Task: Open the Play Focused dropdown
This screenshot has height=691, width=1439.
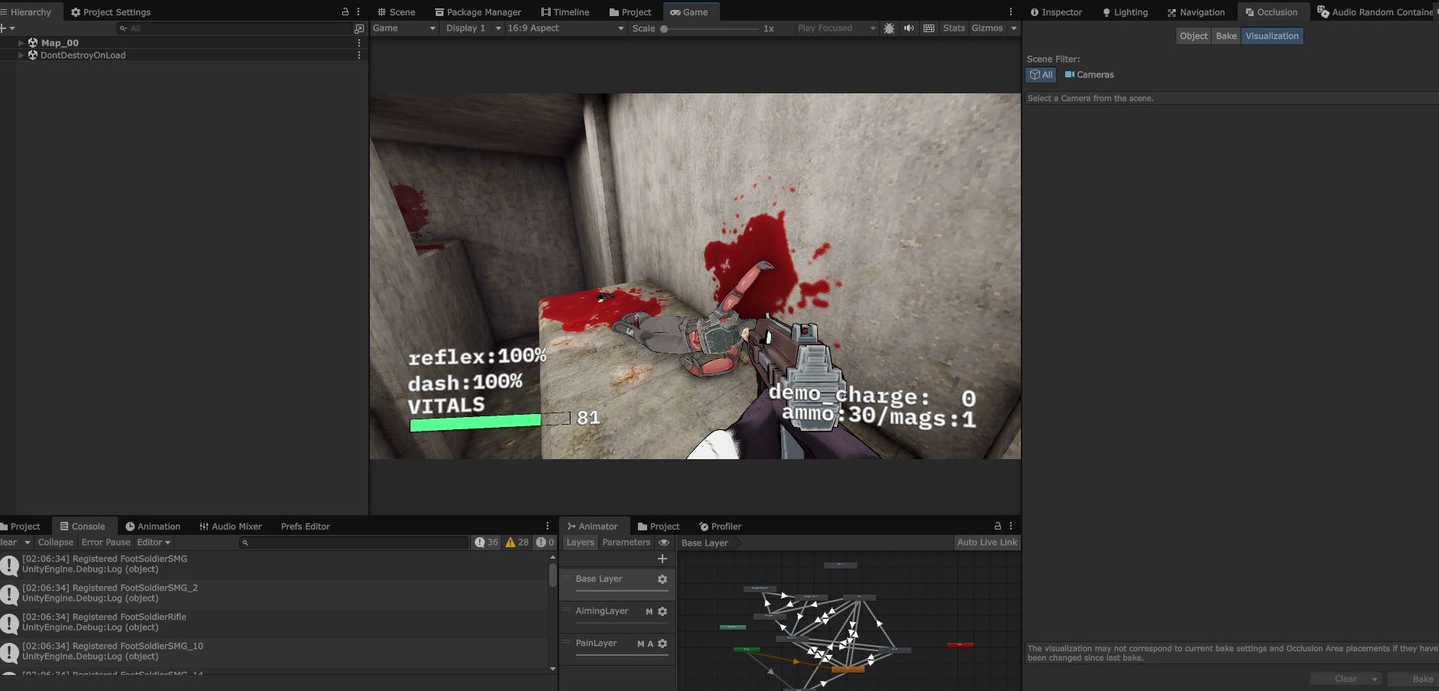Action: tap(836, 28)
